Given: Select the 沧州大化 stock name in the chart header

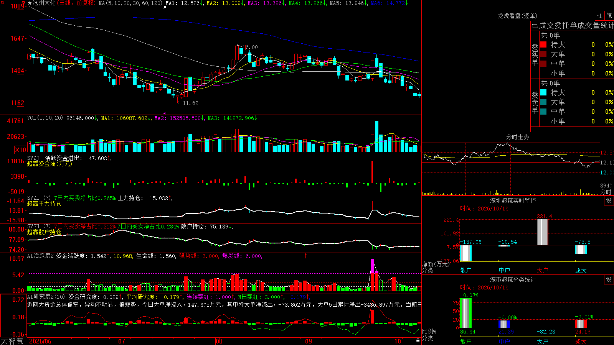Looking at the screenshot, I should 44,3.
